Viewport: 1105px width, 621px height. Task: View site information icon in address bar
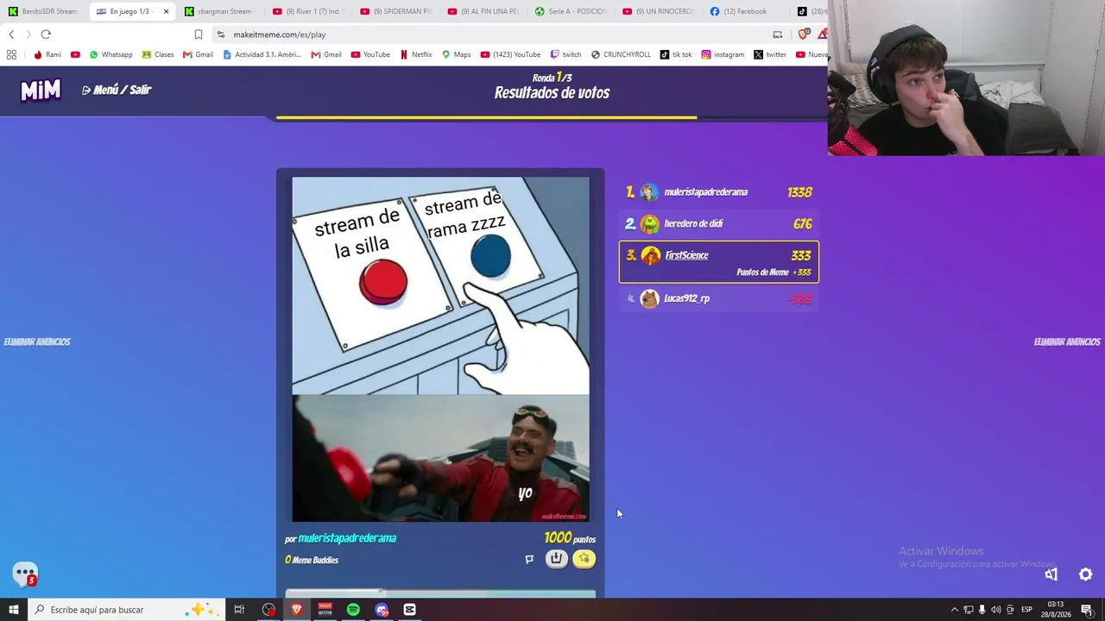pos(221,34)
